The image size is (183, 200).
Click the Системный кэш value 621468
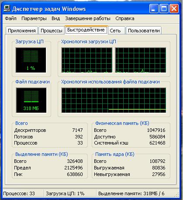click(157, 143)
